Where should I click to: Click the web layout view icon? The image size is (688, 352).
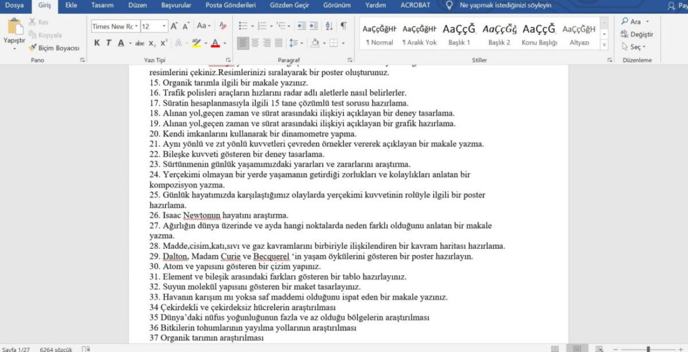pos(599,349)
